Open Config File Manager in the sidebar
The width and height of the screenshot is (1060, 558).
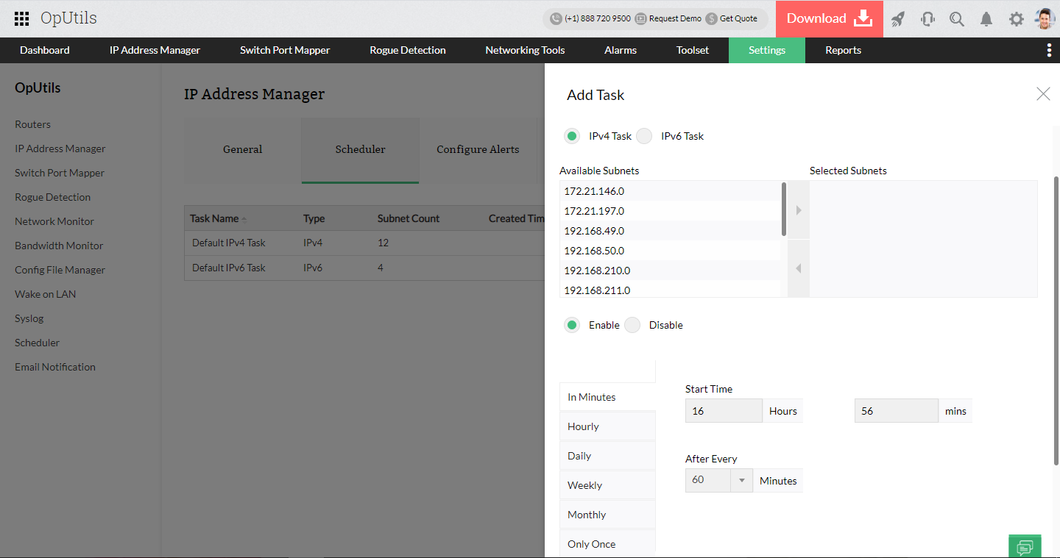60,270
